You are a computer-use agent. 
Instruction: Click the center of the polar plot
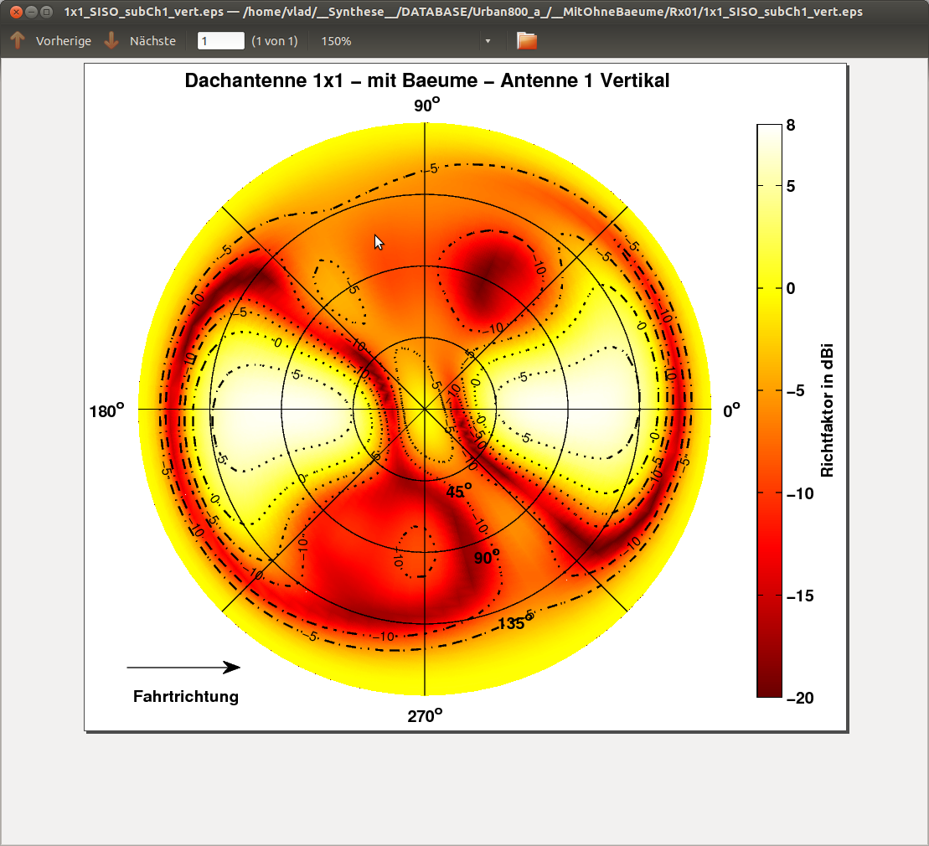point(425,410)
